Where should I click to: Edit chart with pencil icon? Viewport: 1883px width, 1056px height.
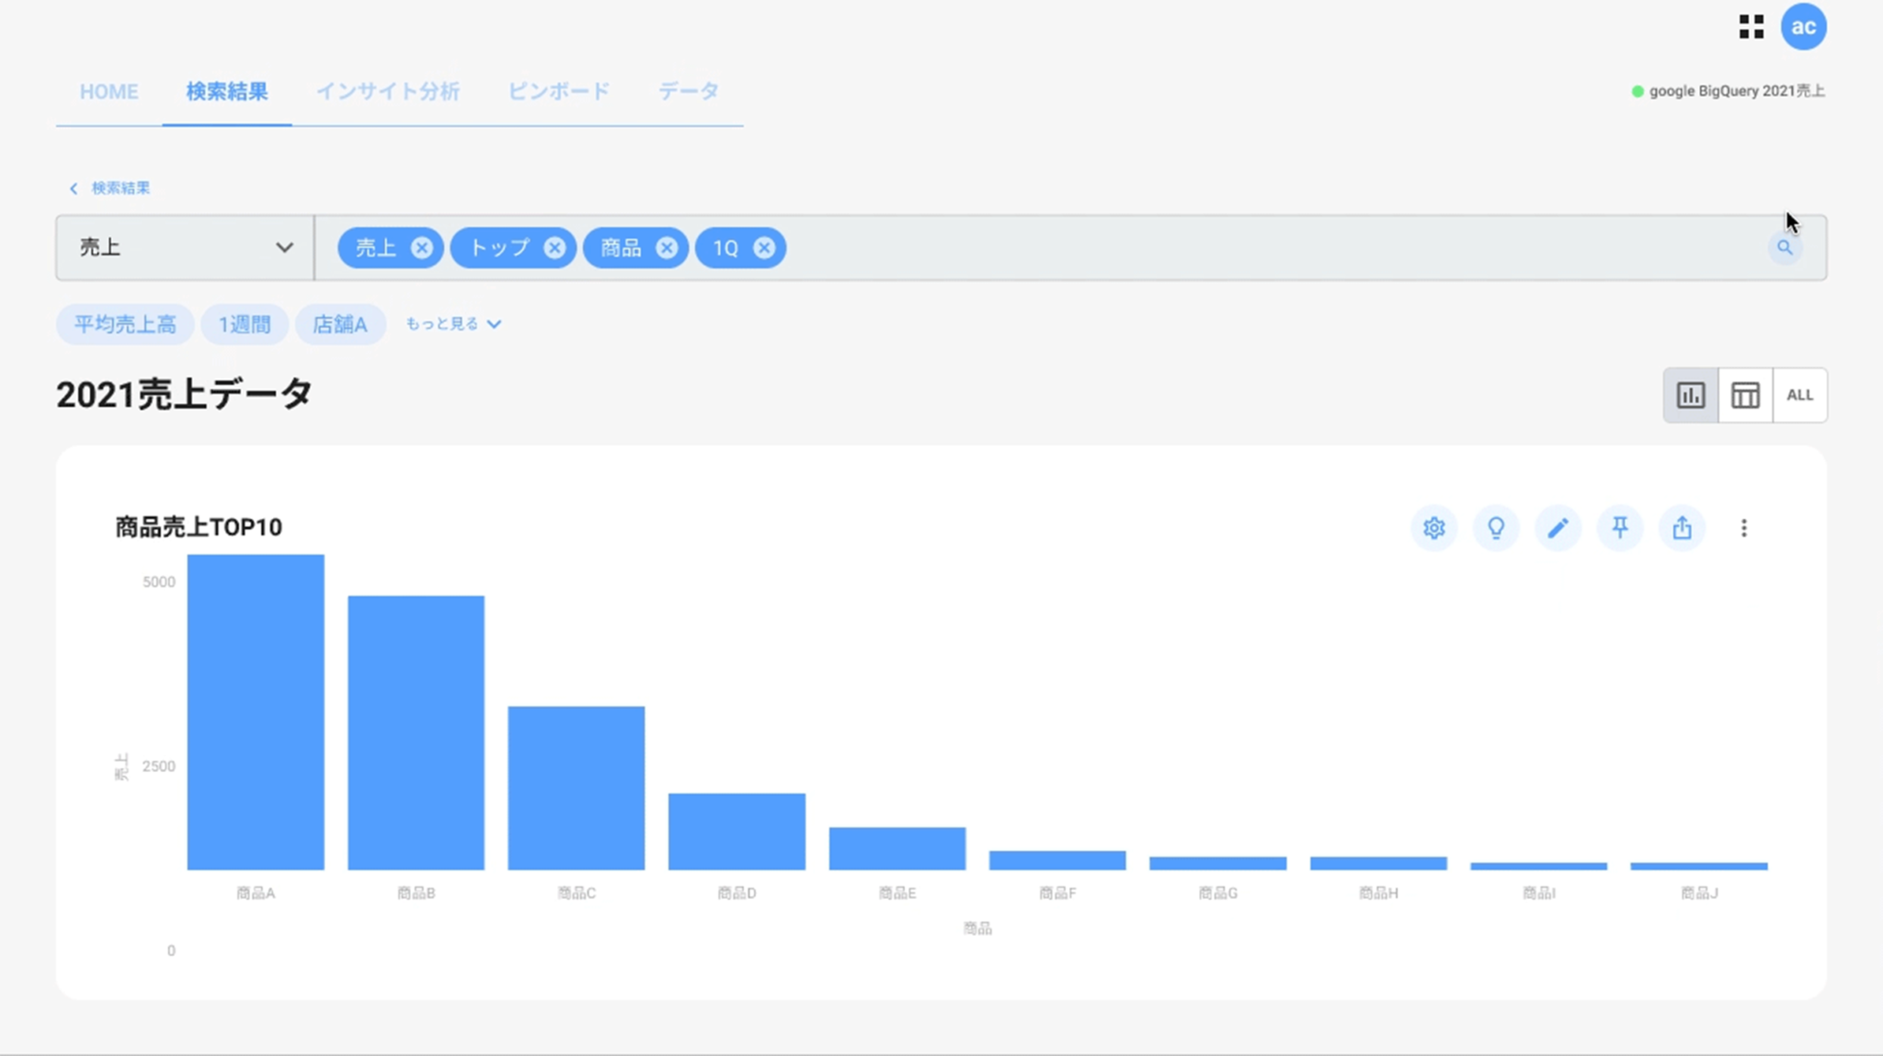point(1558,528)
